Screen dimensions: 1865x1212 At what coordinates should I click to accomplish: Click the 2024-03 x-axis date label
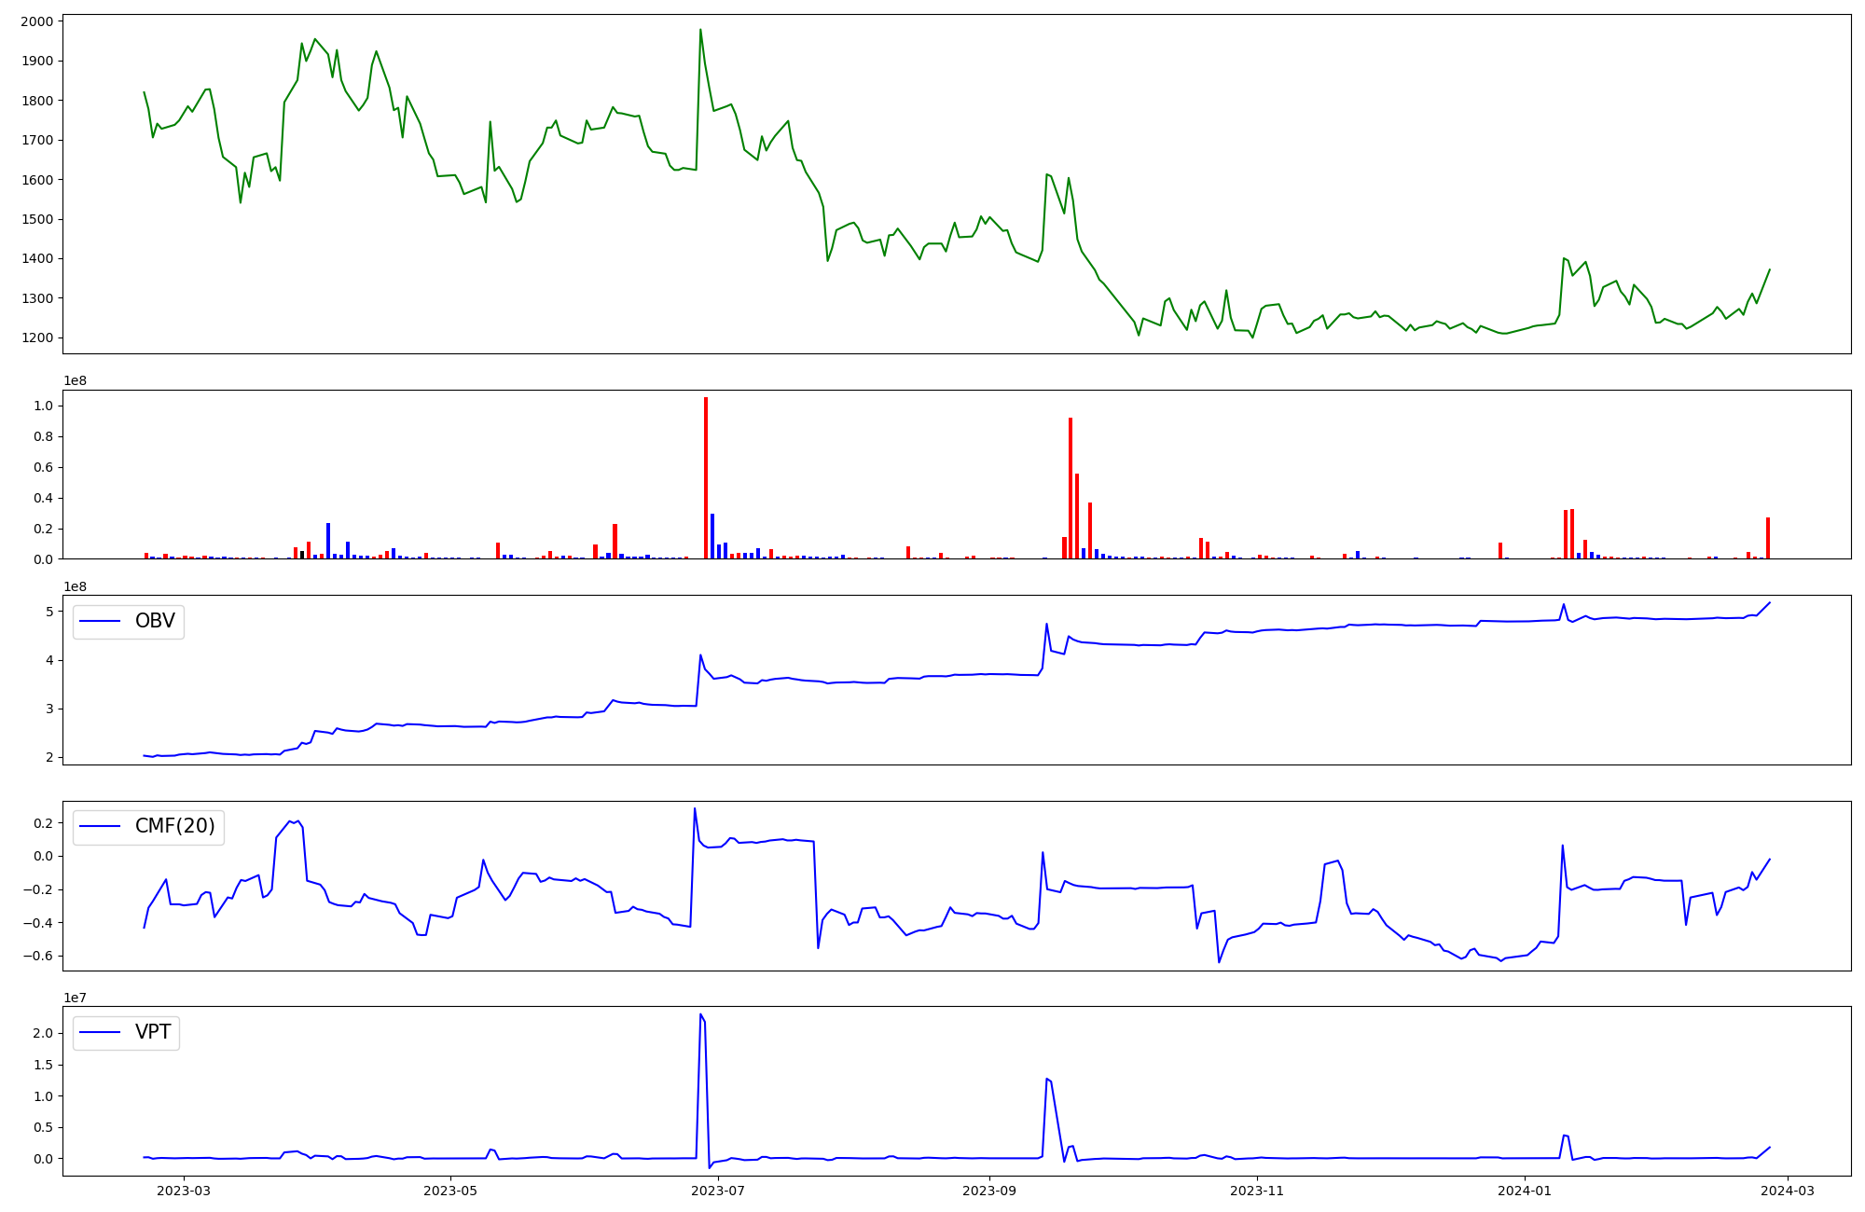click(1787, 1190)
